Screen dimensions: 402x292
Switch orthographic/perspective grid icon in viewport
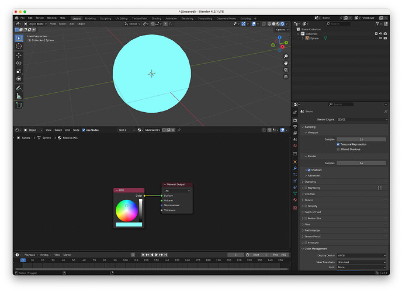pyautogui.click(x=286, y=77)
